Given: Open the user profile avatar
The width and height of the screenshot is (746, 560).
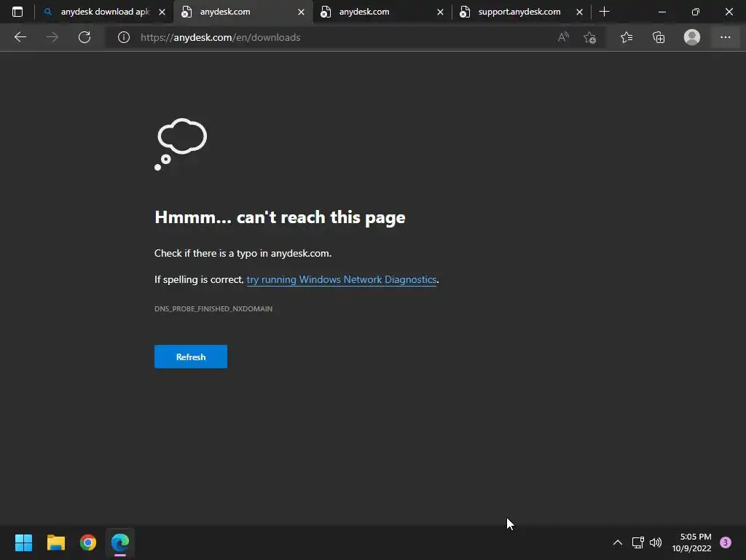Looking at the screenshot, I should 692,37.
